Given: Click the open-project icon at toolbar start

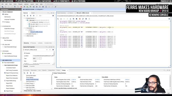Looking at the screenshot, I should pyautogui.click(x=2, y=7).
